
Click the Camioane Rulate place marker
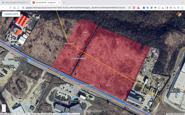(x=29, y=59)
